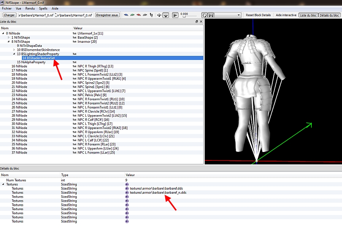Expand the 1 NiTriShape node
Image resolution: width=342 pixels, height=232 pixels.
[8, 38]
